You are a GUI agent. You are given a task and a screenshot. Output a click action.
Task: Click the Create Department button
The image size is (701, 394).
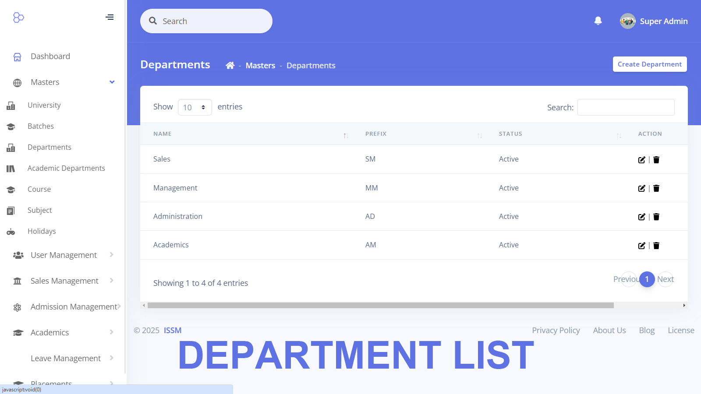click(649, 64)
